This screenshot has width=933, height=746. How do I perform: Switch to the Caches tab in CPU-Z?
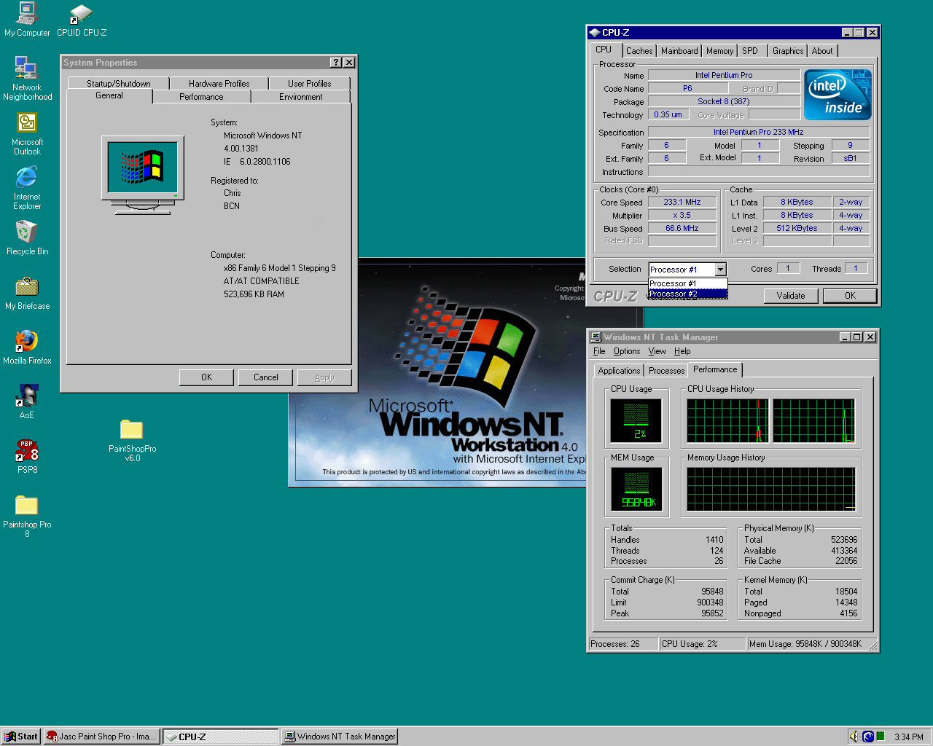point(639,51)
